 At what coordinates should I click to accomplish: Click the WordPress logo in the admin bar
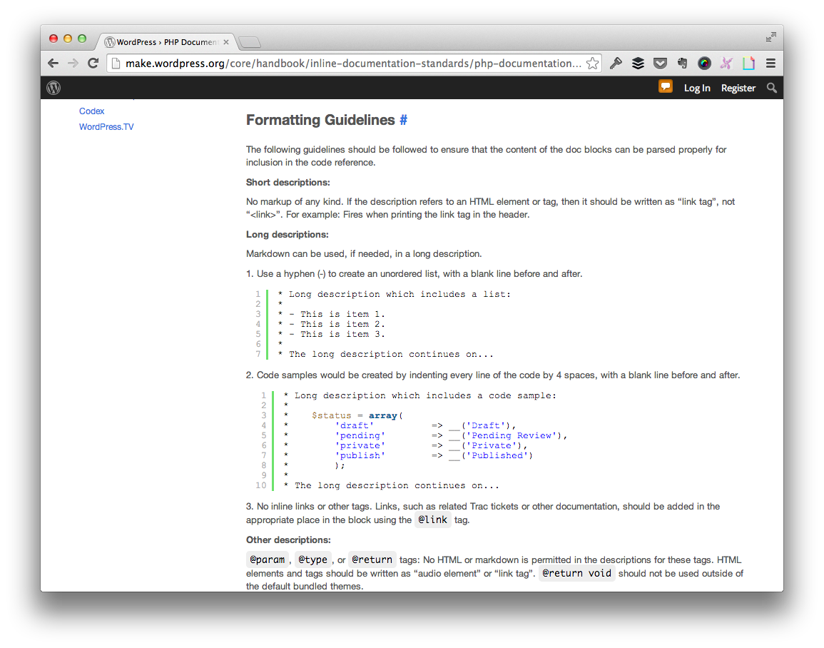pyautogui.click(x=54, y=87)
